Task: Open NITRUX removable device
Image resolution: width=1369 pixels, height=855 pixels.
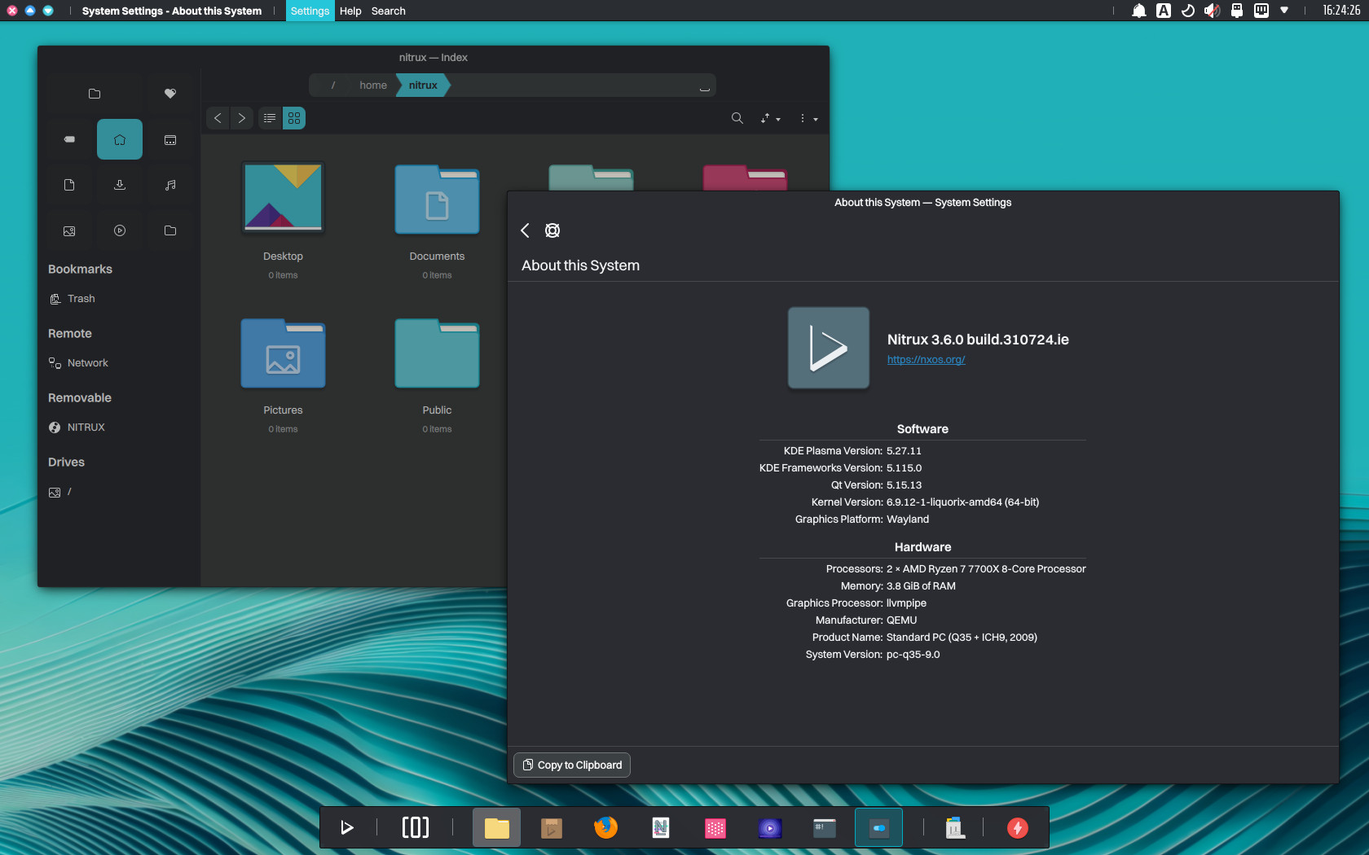Action: pyautogui.click(x=119, y=427)
